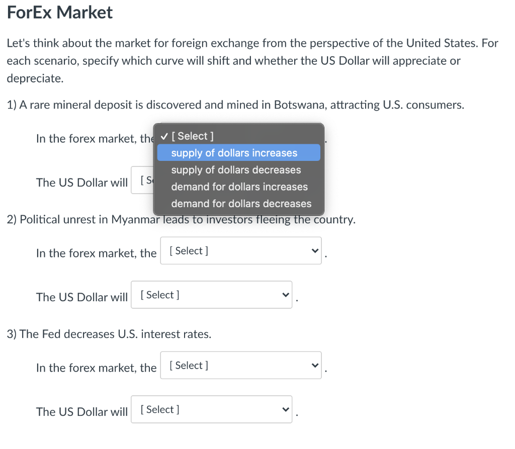Open question 2 forex market dropdown
The height and width of the screenshot is (449, 515).
pyautogui.click(x=240, y=250)
